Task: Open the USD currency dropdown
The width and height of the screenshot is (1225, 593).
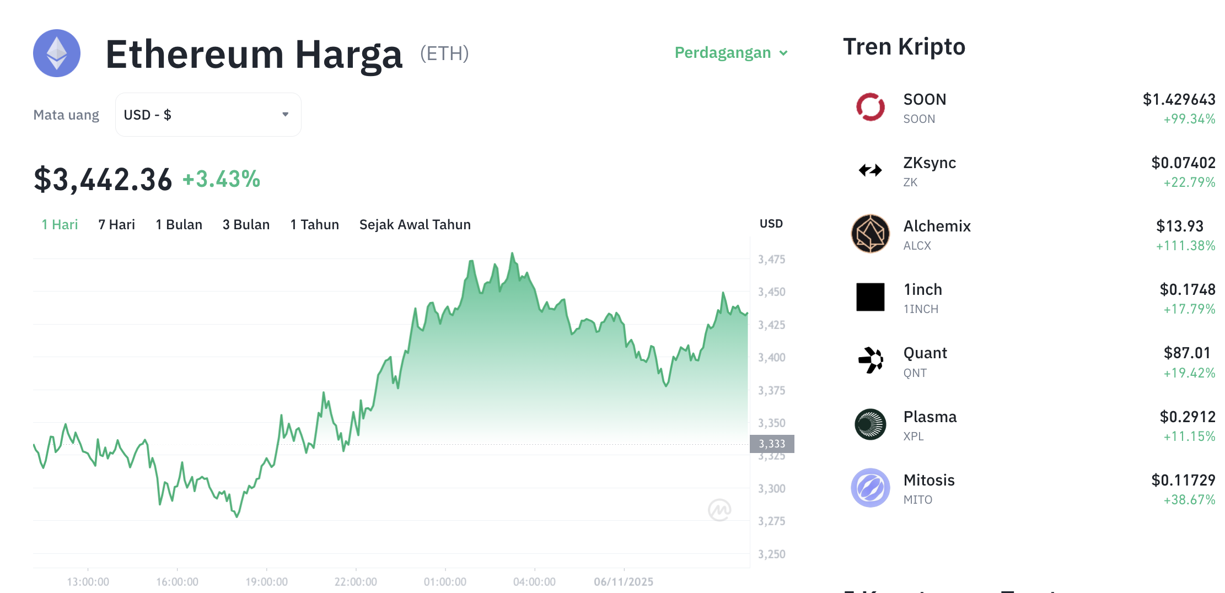Action: click(x=208, y=114)
